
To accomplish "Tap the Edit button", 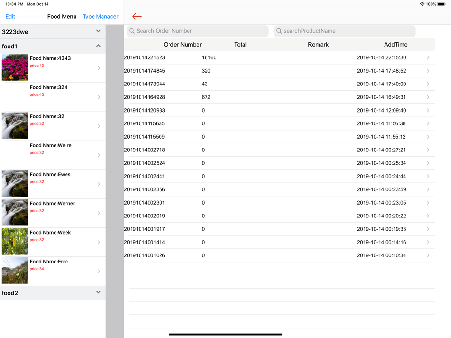I will 10,17.
